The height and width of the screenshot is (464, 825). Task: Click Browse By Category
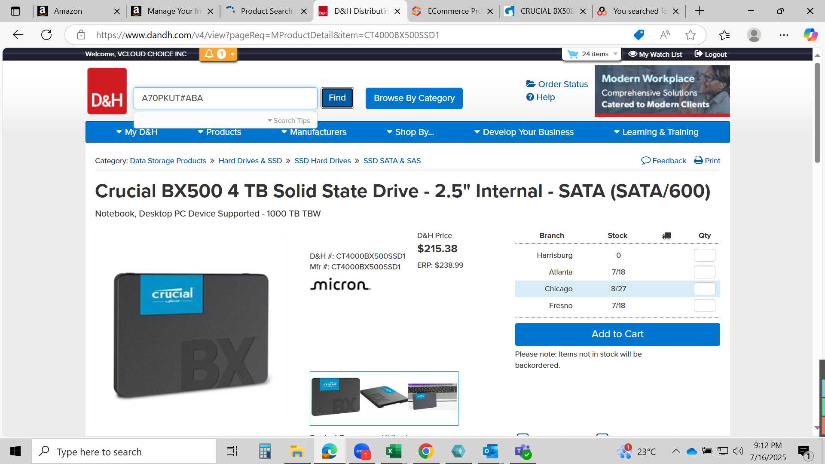[414, 98]
